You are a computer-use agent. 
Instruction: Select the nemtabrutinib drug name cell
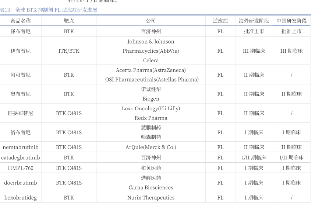21,147
